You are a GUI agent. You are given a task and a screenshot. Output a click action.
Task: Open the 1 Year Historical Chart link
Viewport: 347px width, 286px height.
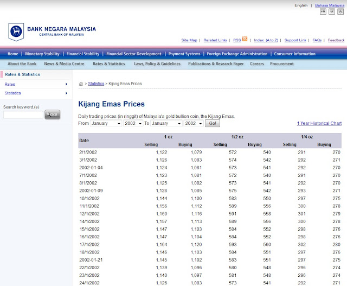coord(319,123)
